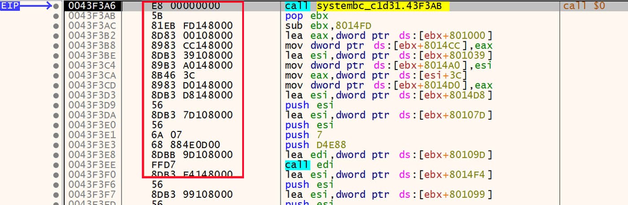Screen dimensions: 628x205
Task: Select the lea esi [ebx+801039] instruction
Action: point(389,56)
